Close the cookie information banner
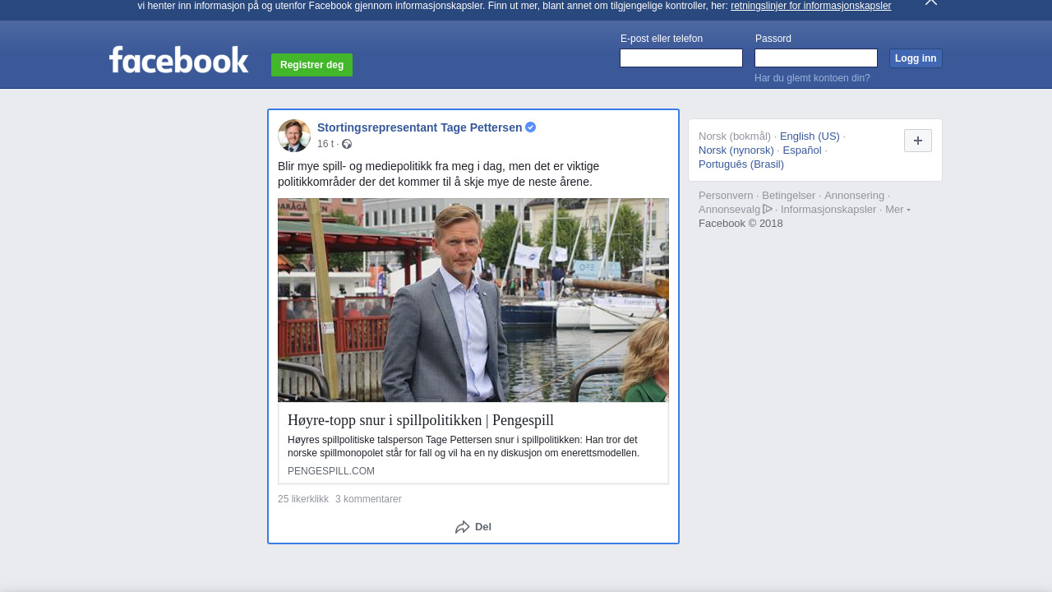This screenshot has width=1052, height=592. click(x=931, y=2)
